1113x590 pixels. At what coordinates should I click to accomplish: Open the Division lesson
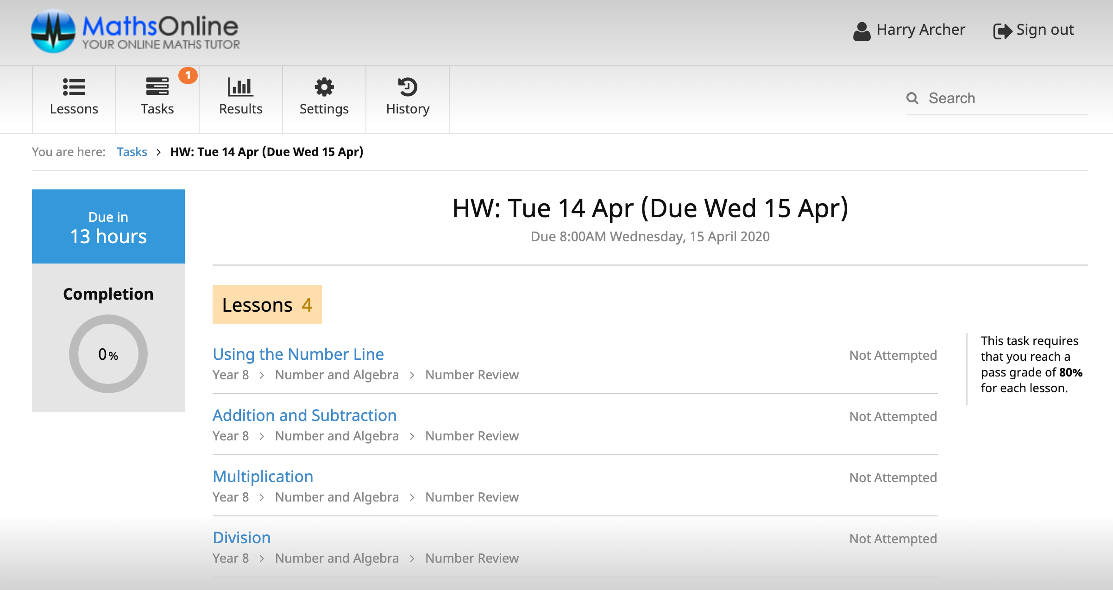(x=241, y=538)
